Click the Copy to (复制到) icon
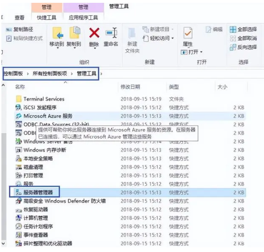Screen dimensions: 264x252 [75, 33]
